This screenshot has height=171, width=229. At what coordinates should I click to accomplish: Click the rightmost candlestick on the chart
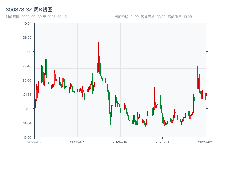click(207, 94)
